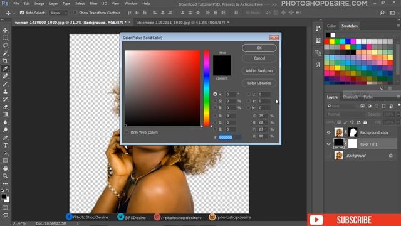Click the Subscribe button
Screen dimensions: 401x226
point(354,220)
